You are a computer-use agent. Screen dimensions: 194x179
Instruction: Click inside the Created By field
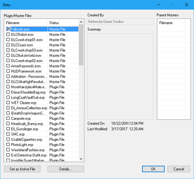click(120, 22)
